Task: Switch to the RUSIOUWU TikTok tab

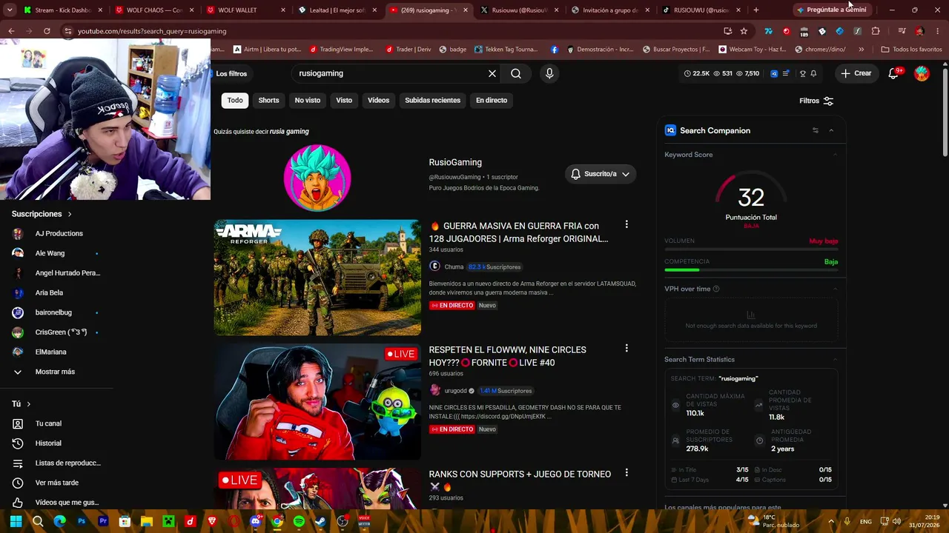Action: pyautogui.click(x=700, y=10)
